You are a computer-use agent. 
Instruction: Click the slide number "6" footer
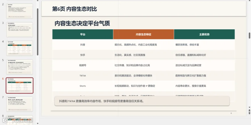coord(231,113)
